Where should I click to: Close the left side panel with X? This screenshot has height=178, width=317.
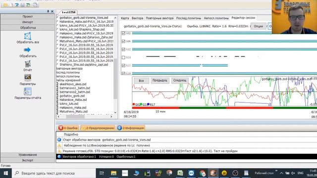(52, 11)
